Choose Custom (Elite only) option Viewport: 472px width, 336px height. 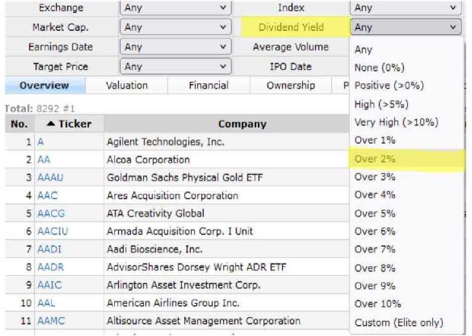(398, 323)
